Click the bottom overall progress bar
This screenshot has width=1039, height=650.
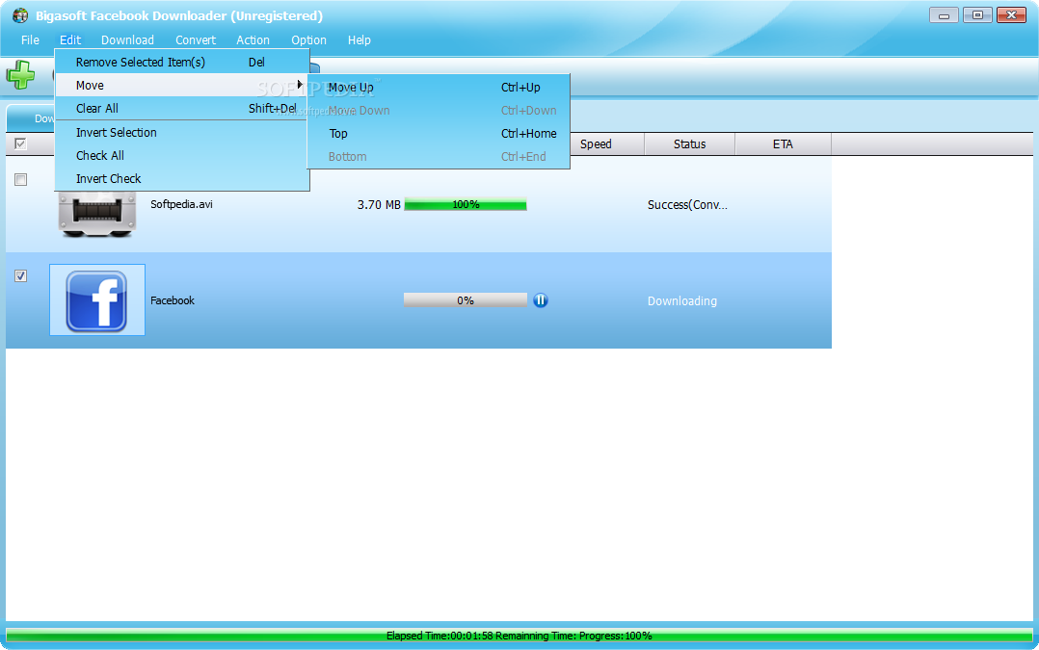pos(519,636)
